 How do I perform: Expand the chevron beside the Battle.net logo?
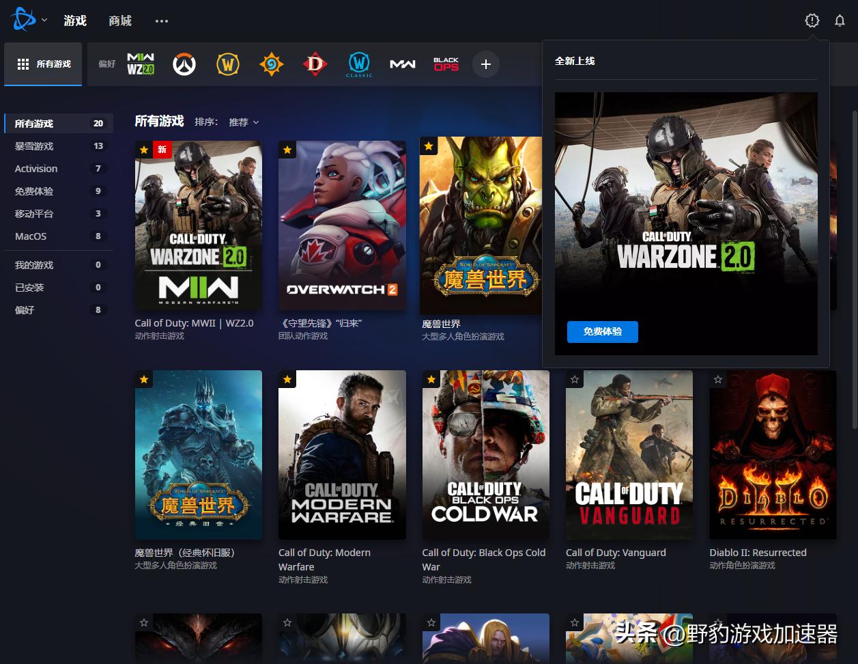click(44, 20)
